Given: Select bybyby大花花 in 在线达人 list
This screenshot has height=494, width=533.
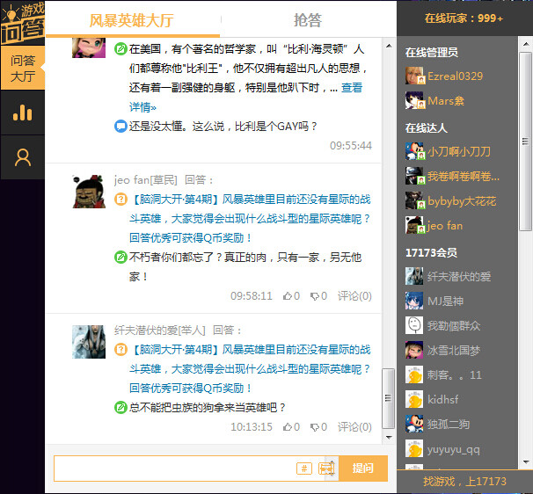Looking at the screenshot, I should coord(462,200).
